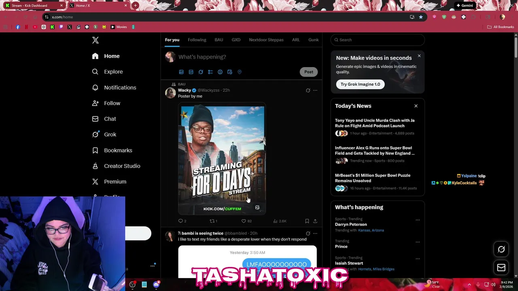518x291 pixels.
Task: Open the floating messages envelope button
Action: [501, 268]
